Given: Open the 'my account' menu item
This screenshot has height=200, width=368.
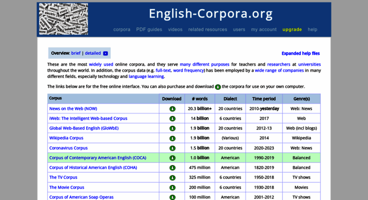Looking at the screenshot, I should (264, 29).
